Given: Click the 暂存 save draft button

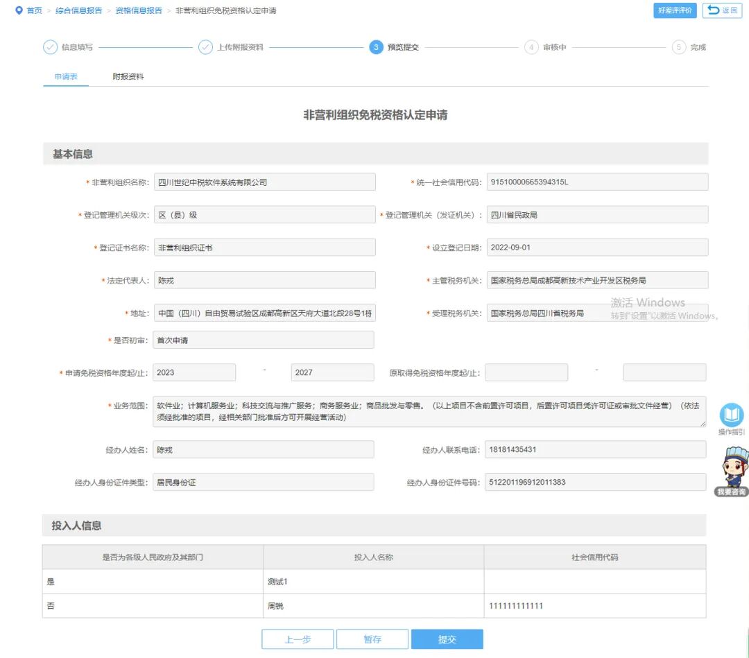Looking at the screenshot, I should (x=372, y=639).
